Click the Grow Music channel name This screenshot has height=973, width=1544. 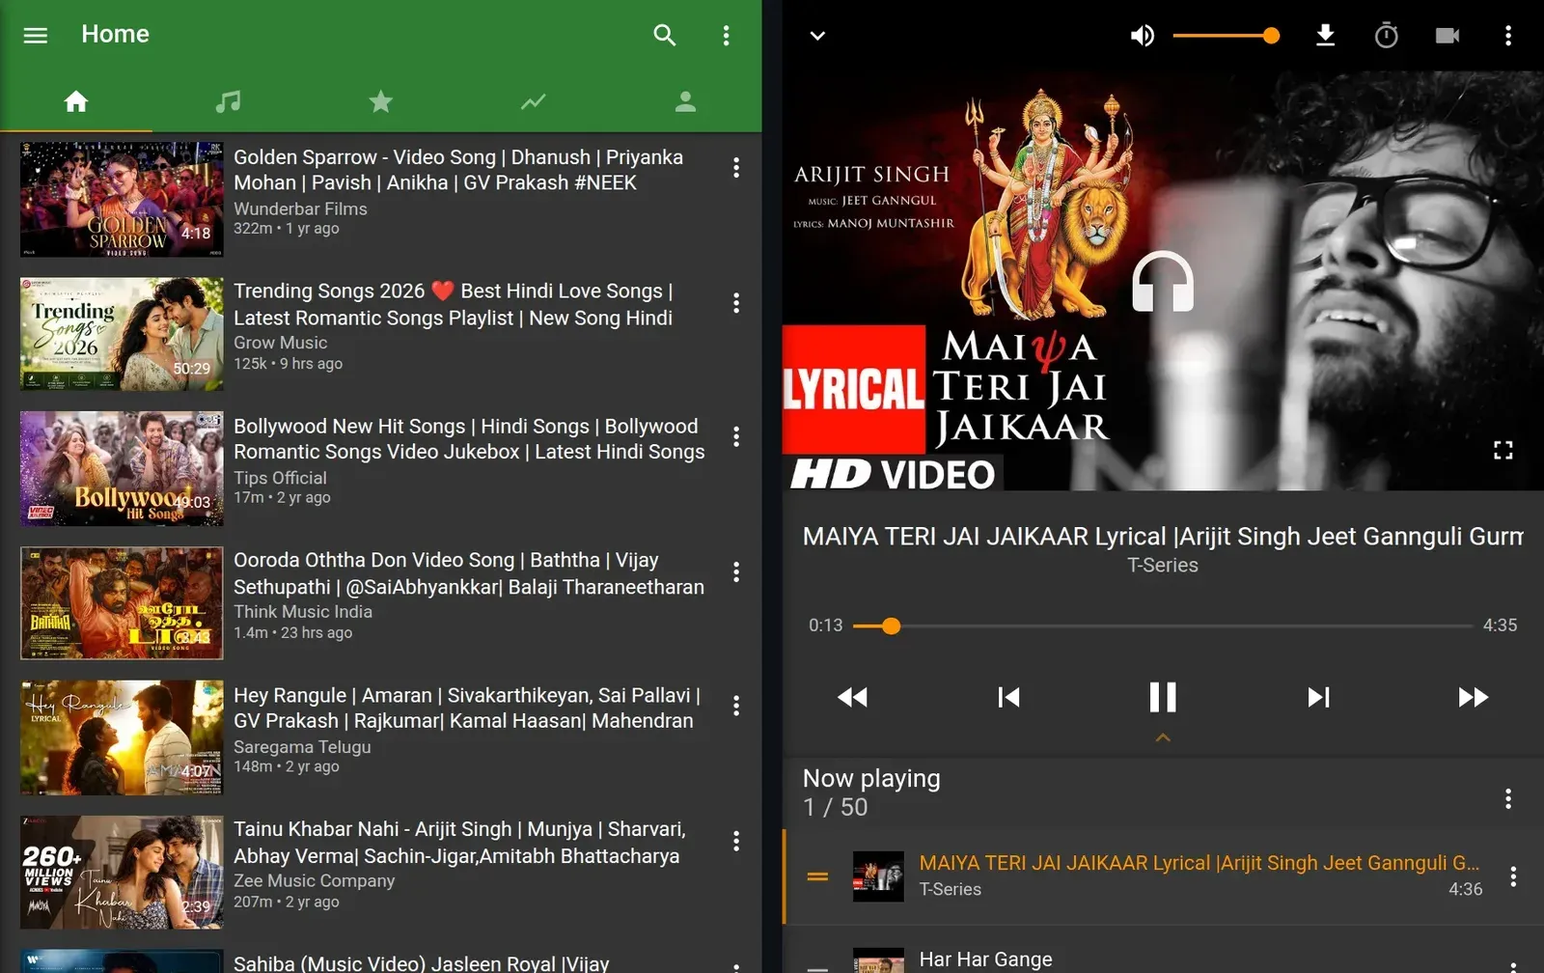280,343
